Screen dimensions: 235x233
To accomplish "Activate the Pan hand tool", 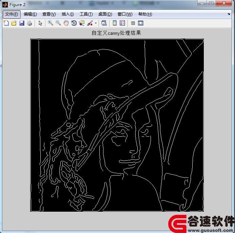I will pos(66,23).
